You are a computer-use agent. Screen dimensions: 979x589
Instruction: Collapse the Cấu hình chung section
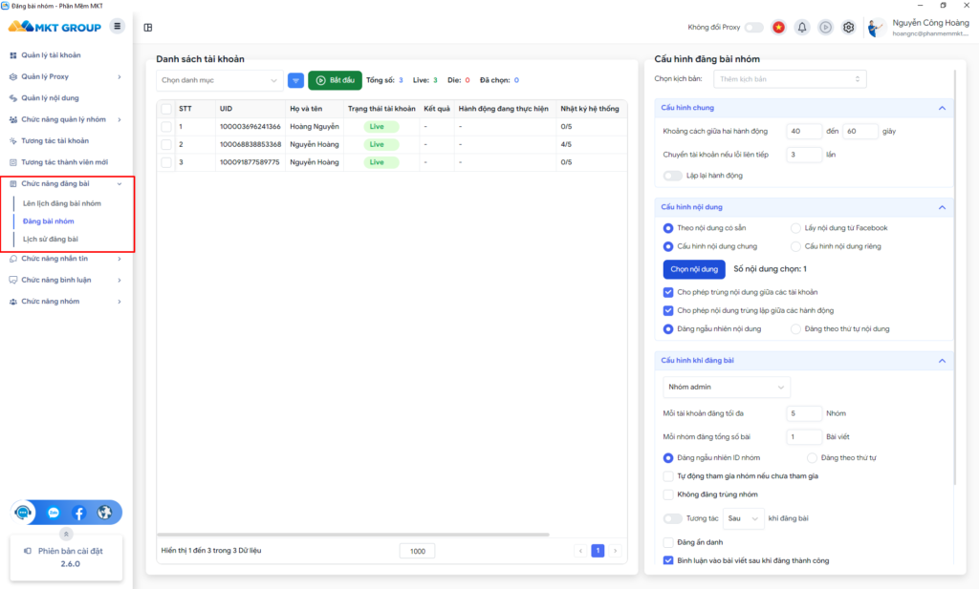942,108
